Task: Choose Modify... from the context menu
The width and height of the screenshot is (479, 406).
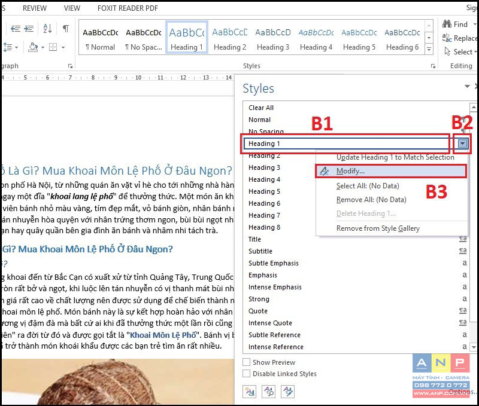Action: (391, 171)
